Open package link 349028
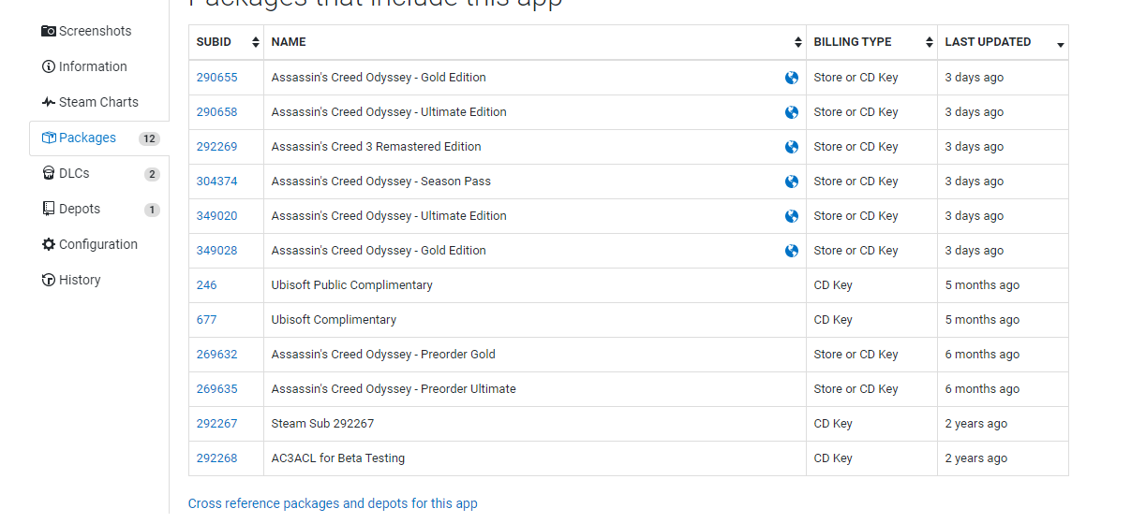This screenshot has height=523, width=1131. click(216, 251)
